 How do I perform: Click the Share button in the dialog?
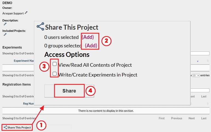click(69, 91)
